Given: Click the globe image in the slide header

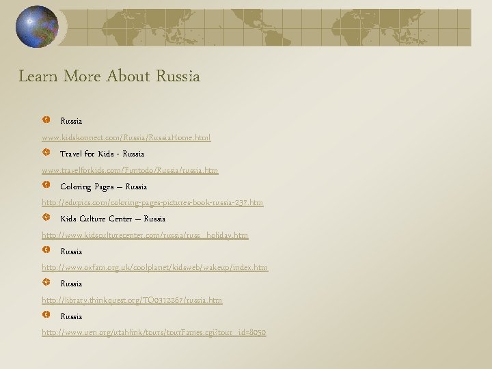Looking at the screenshot, I should (x=37, y=27).
